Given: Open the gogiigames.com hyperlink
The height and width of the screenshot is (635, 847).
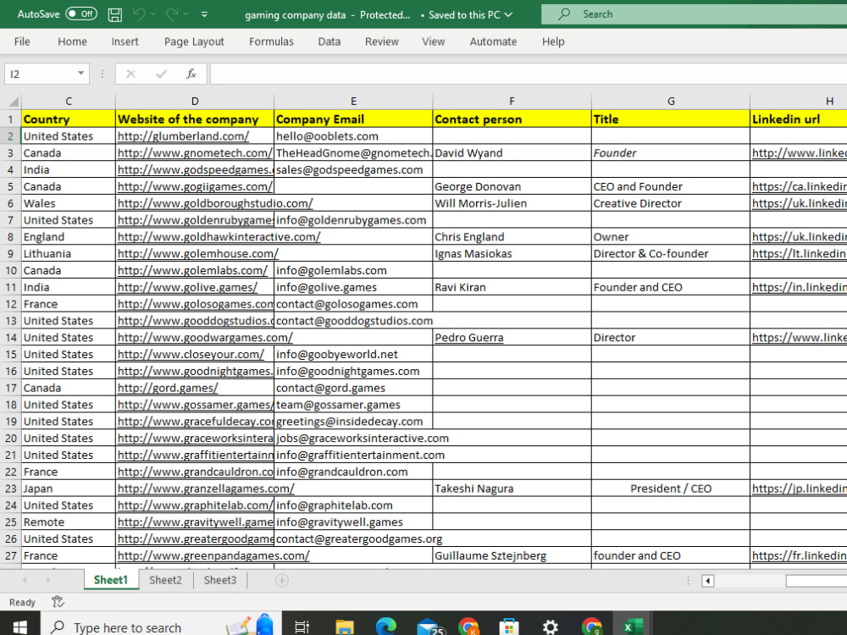Looking at the screenshot, I should pos(195,186).
